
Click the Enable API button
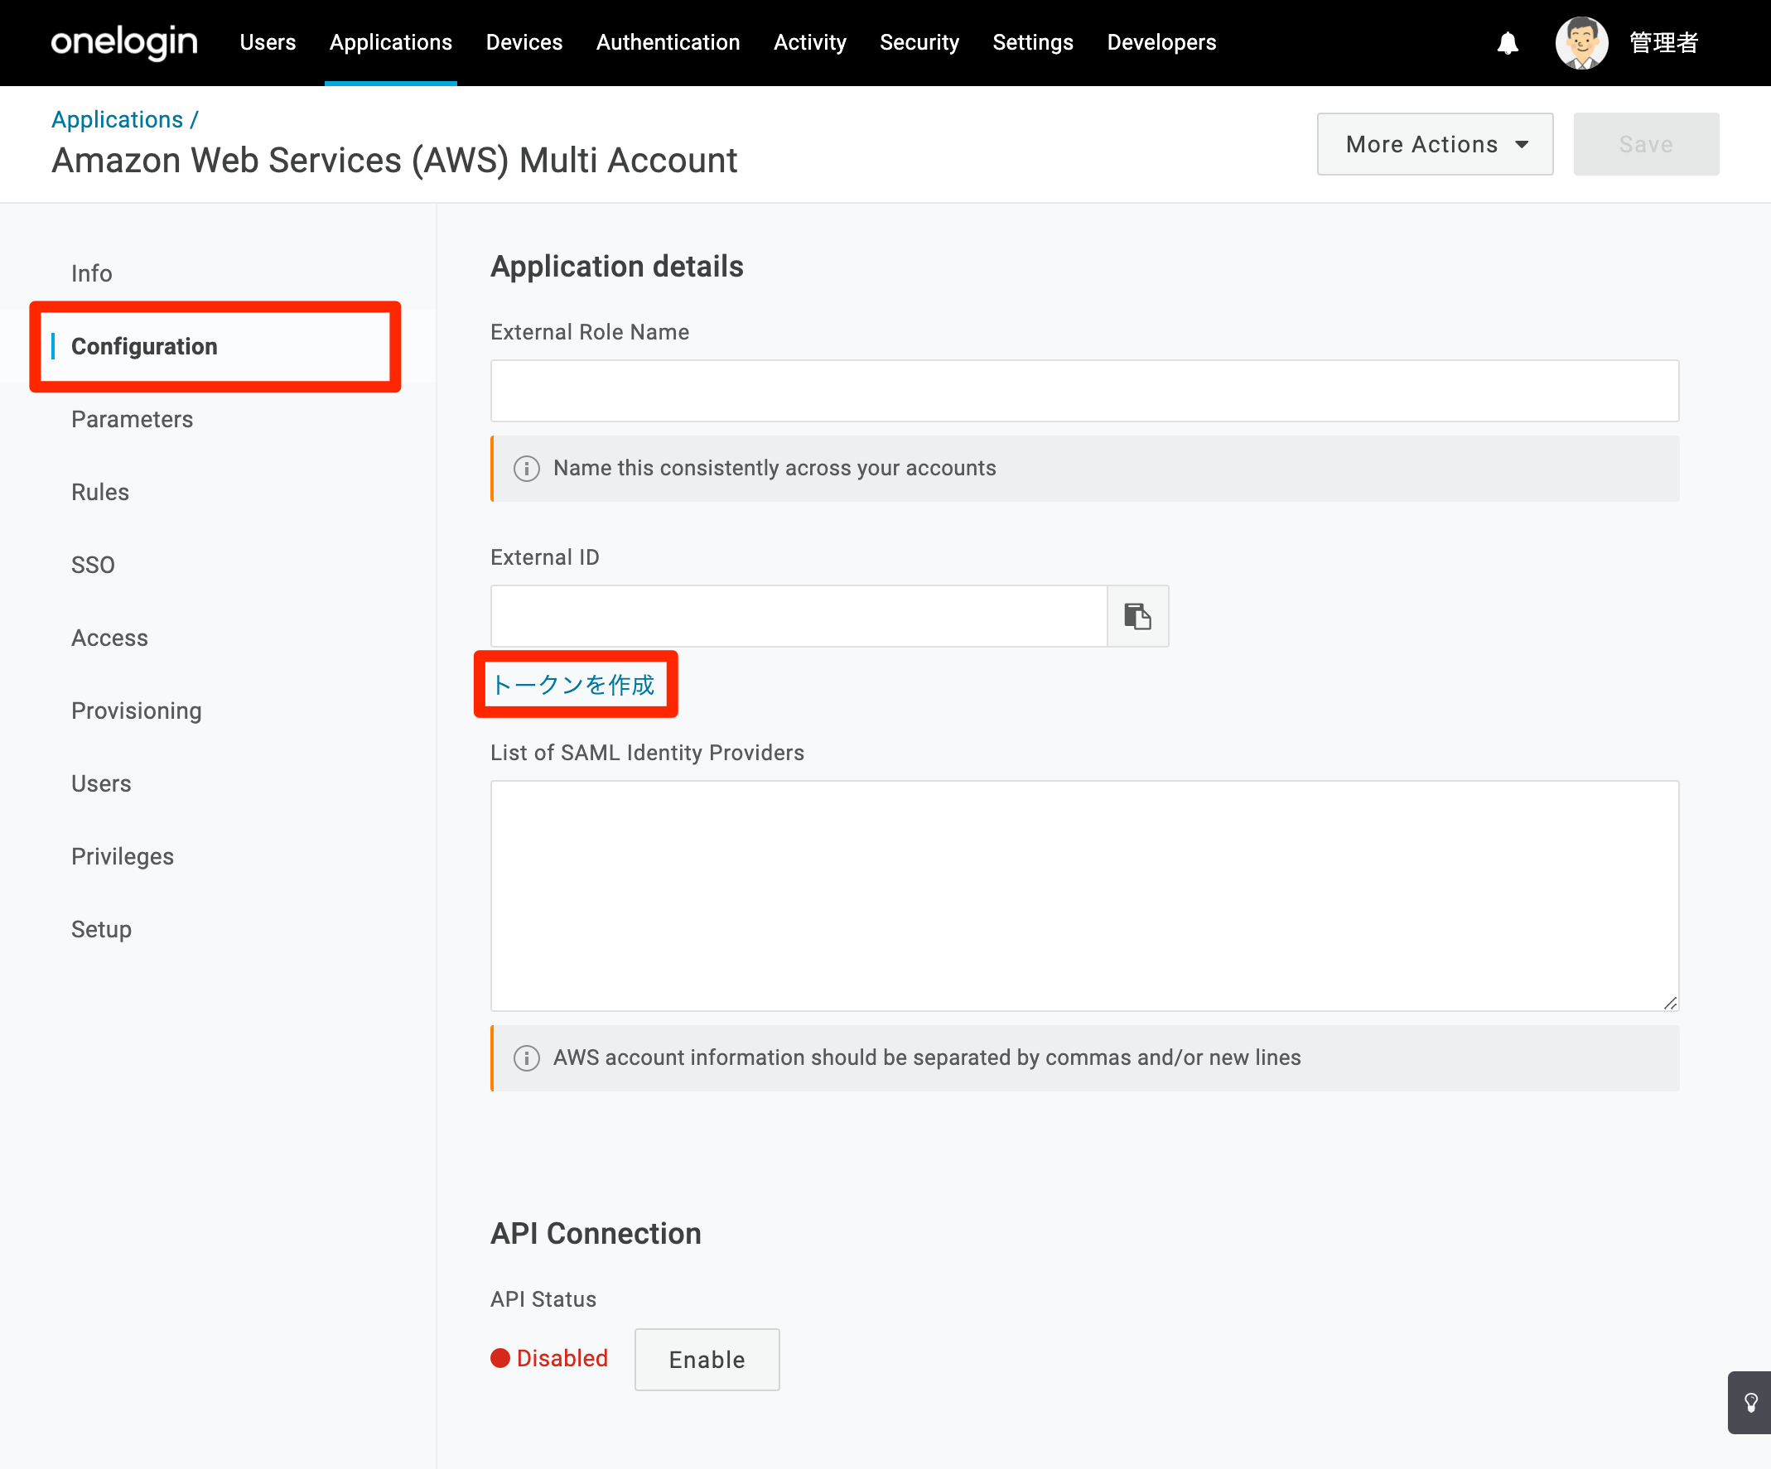[x=707, y=1360]
